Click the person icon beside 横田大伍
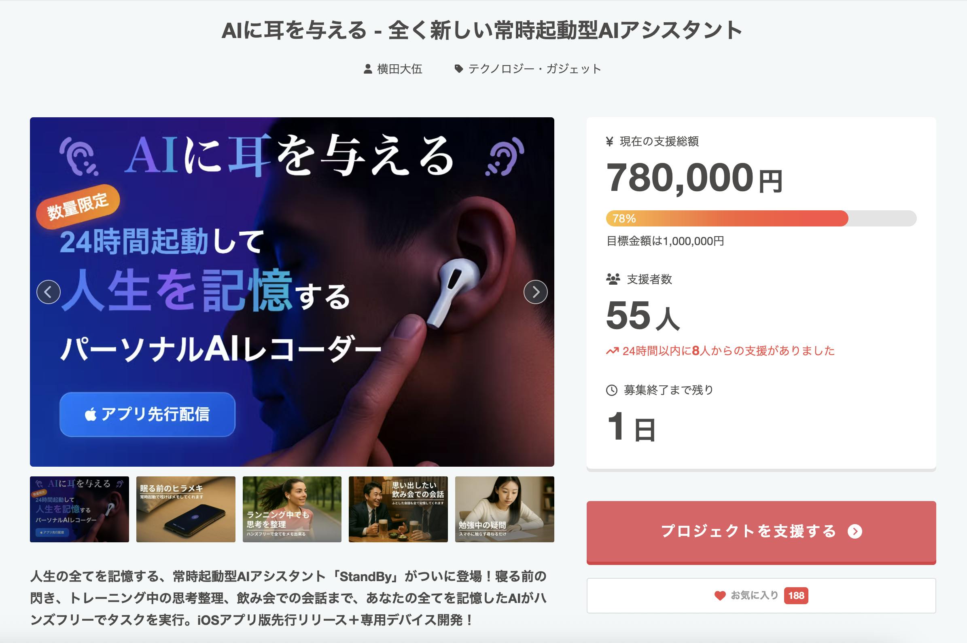The height and width of the screenshot is (643, 967). [x=368, y=69]
